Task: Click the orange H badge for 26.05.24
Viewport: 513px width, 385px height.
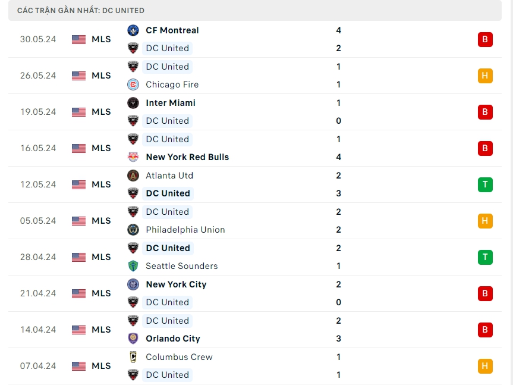Action: click(x=485, y=76)
